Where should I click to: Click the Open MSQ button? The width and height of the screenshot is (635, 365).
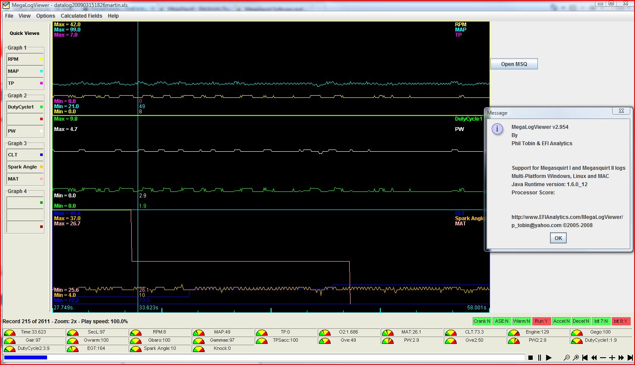pos(514,64)
